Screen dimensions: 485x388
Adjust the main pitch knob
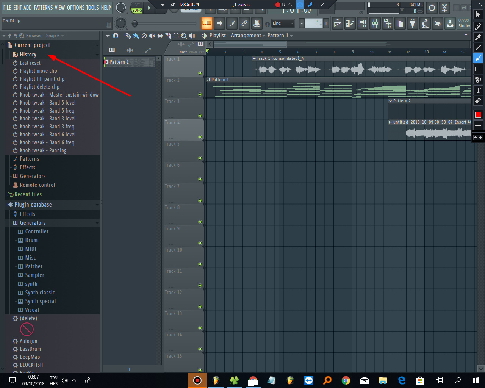pyautogui.click(x=120, y=23)
